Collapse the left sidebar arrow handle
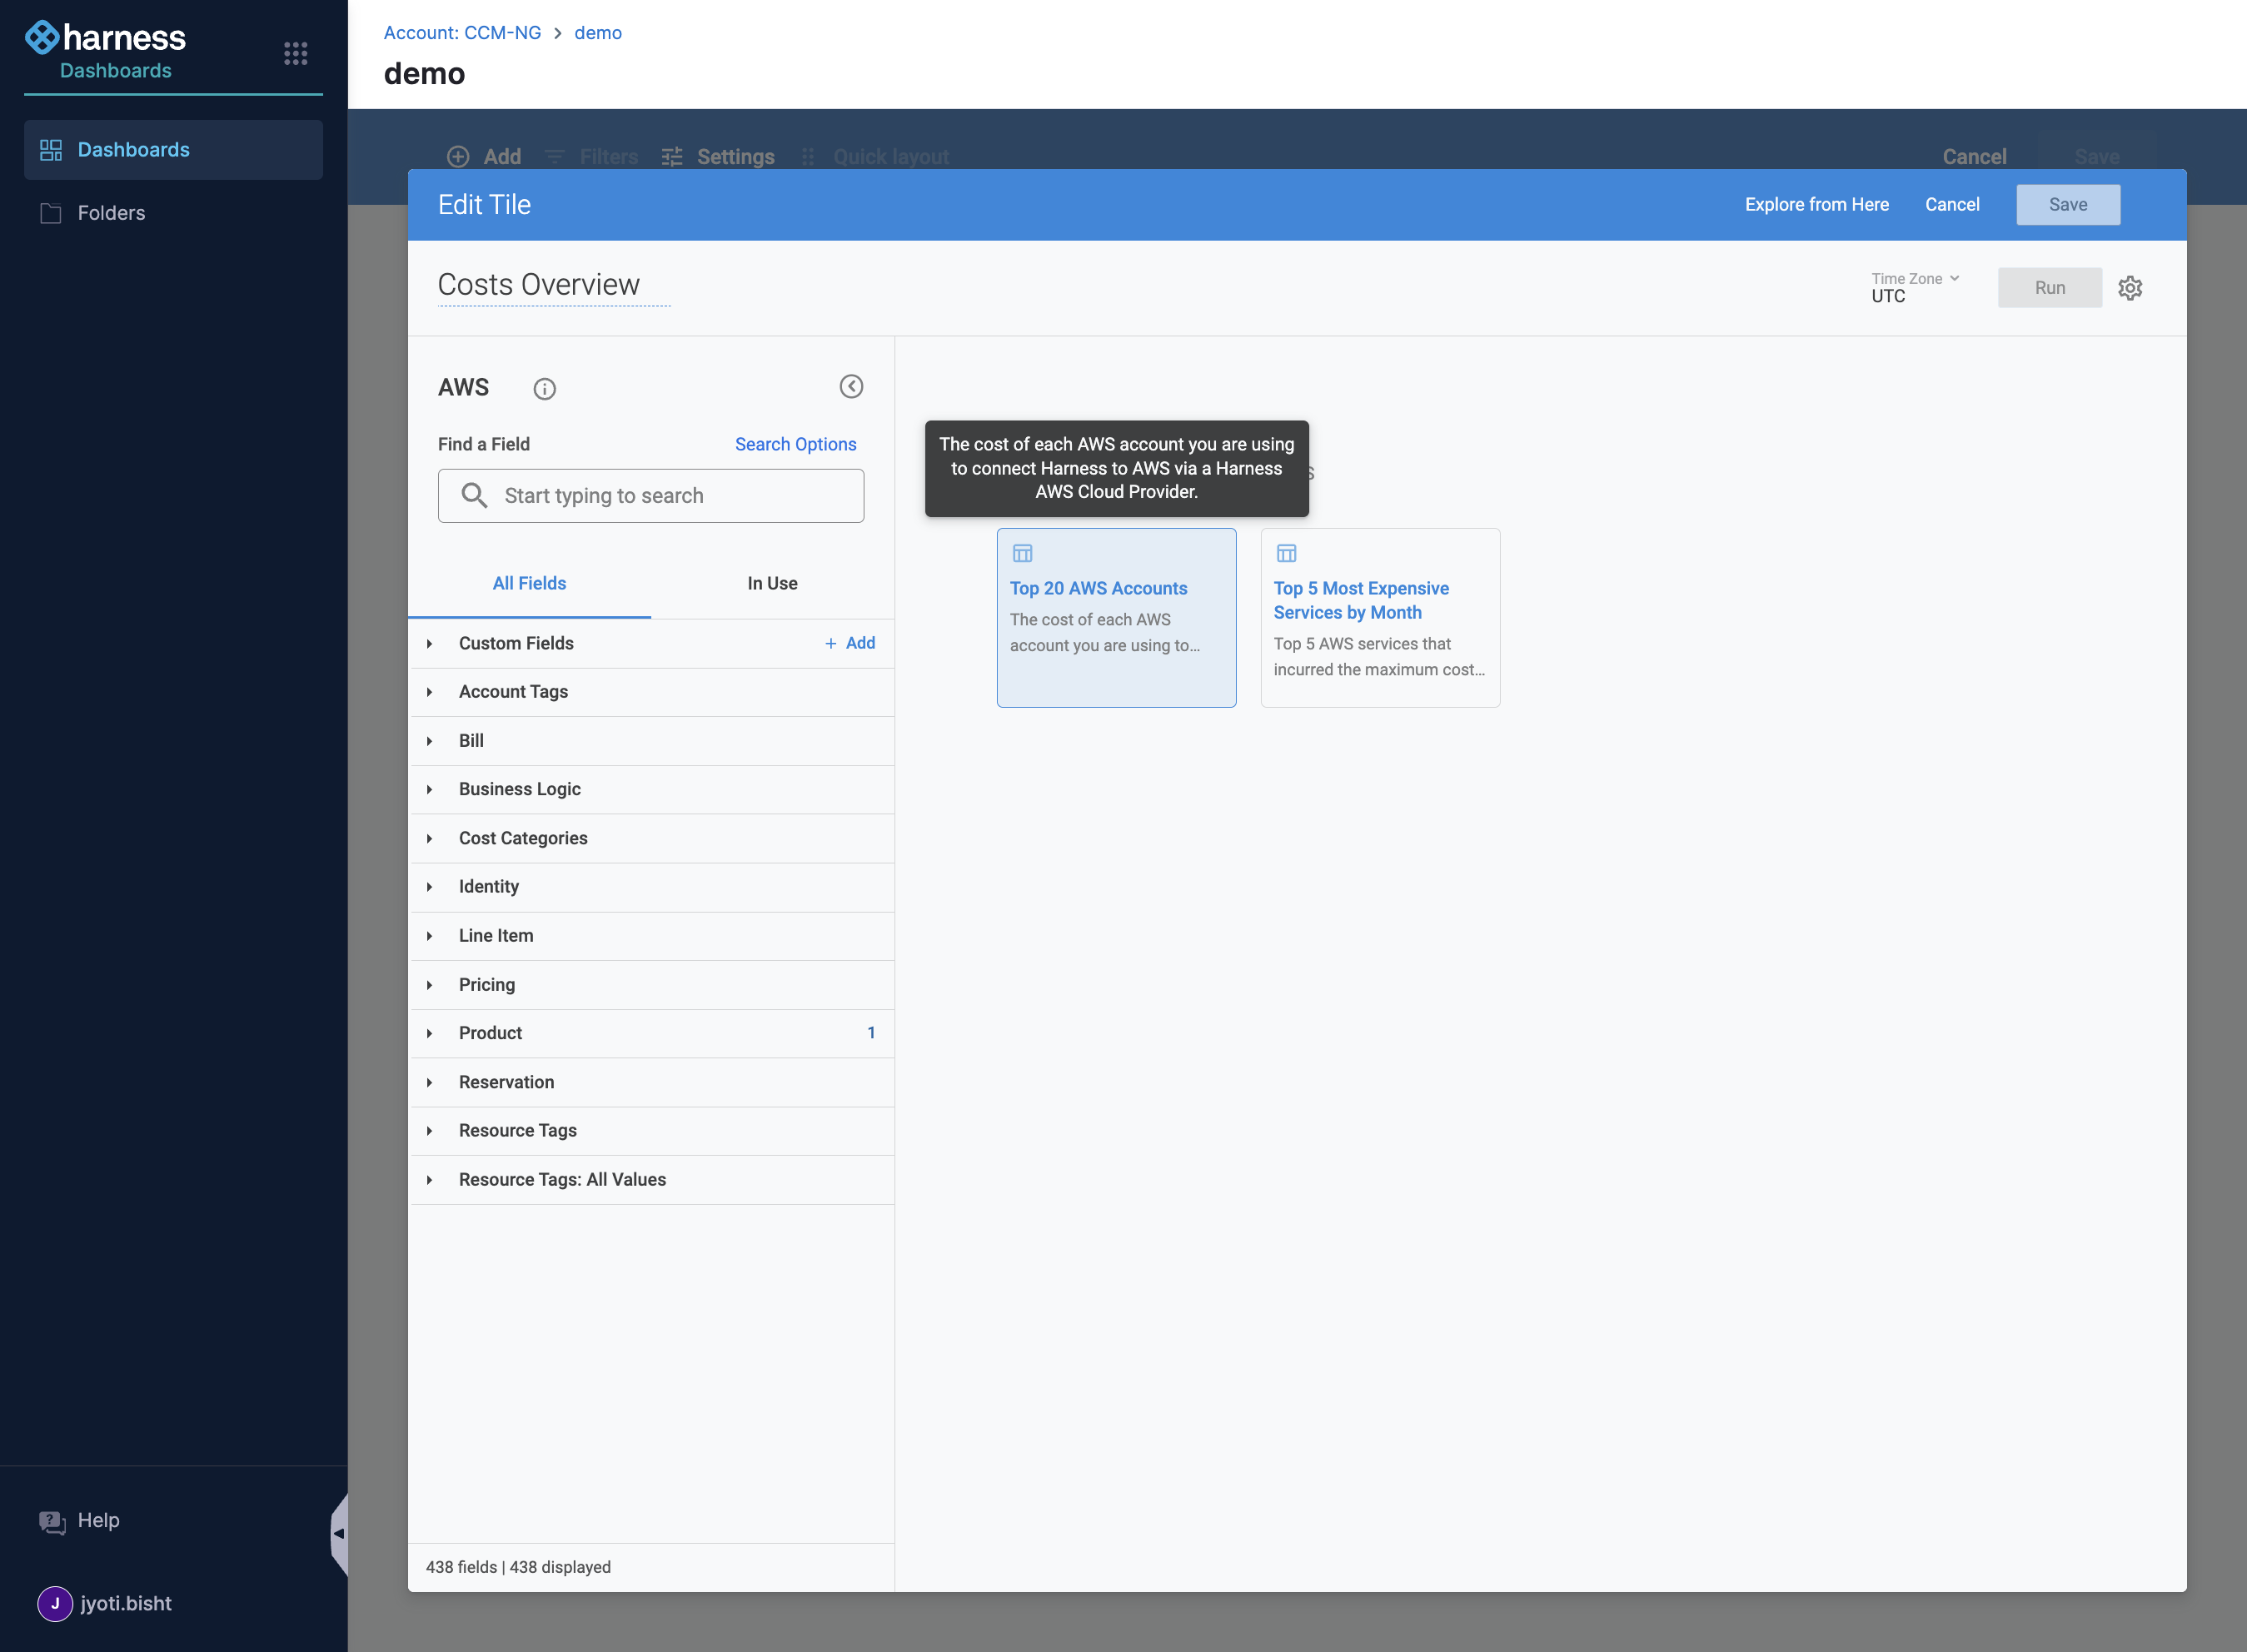This screenshot has height=1652, width=2247. tap(339, 1533)
